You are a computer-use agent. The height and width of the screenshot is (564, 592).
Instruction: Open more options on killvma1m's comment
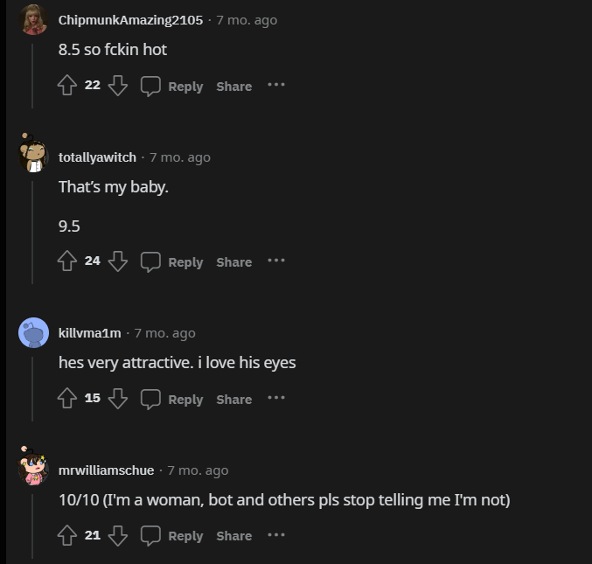click(276, 398)
